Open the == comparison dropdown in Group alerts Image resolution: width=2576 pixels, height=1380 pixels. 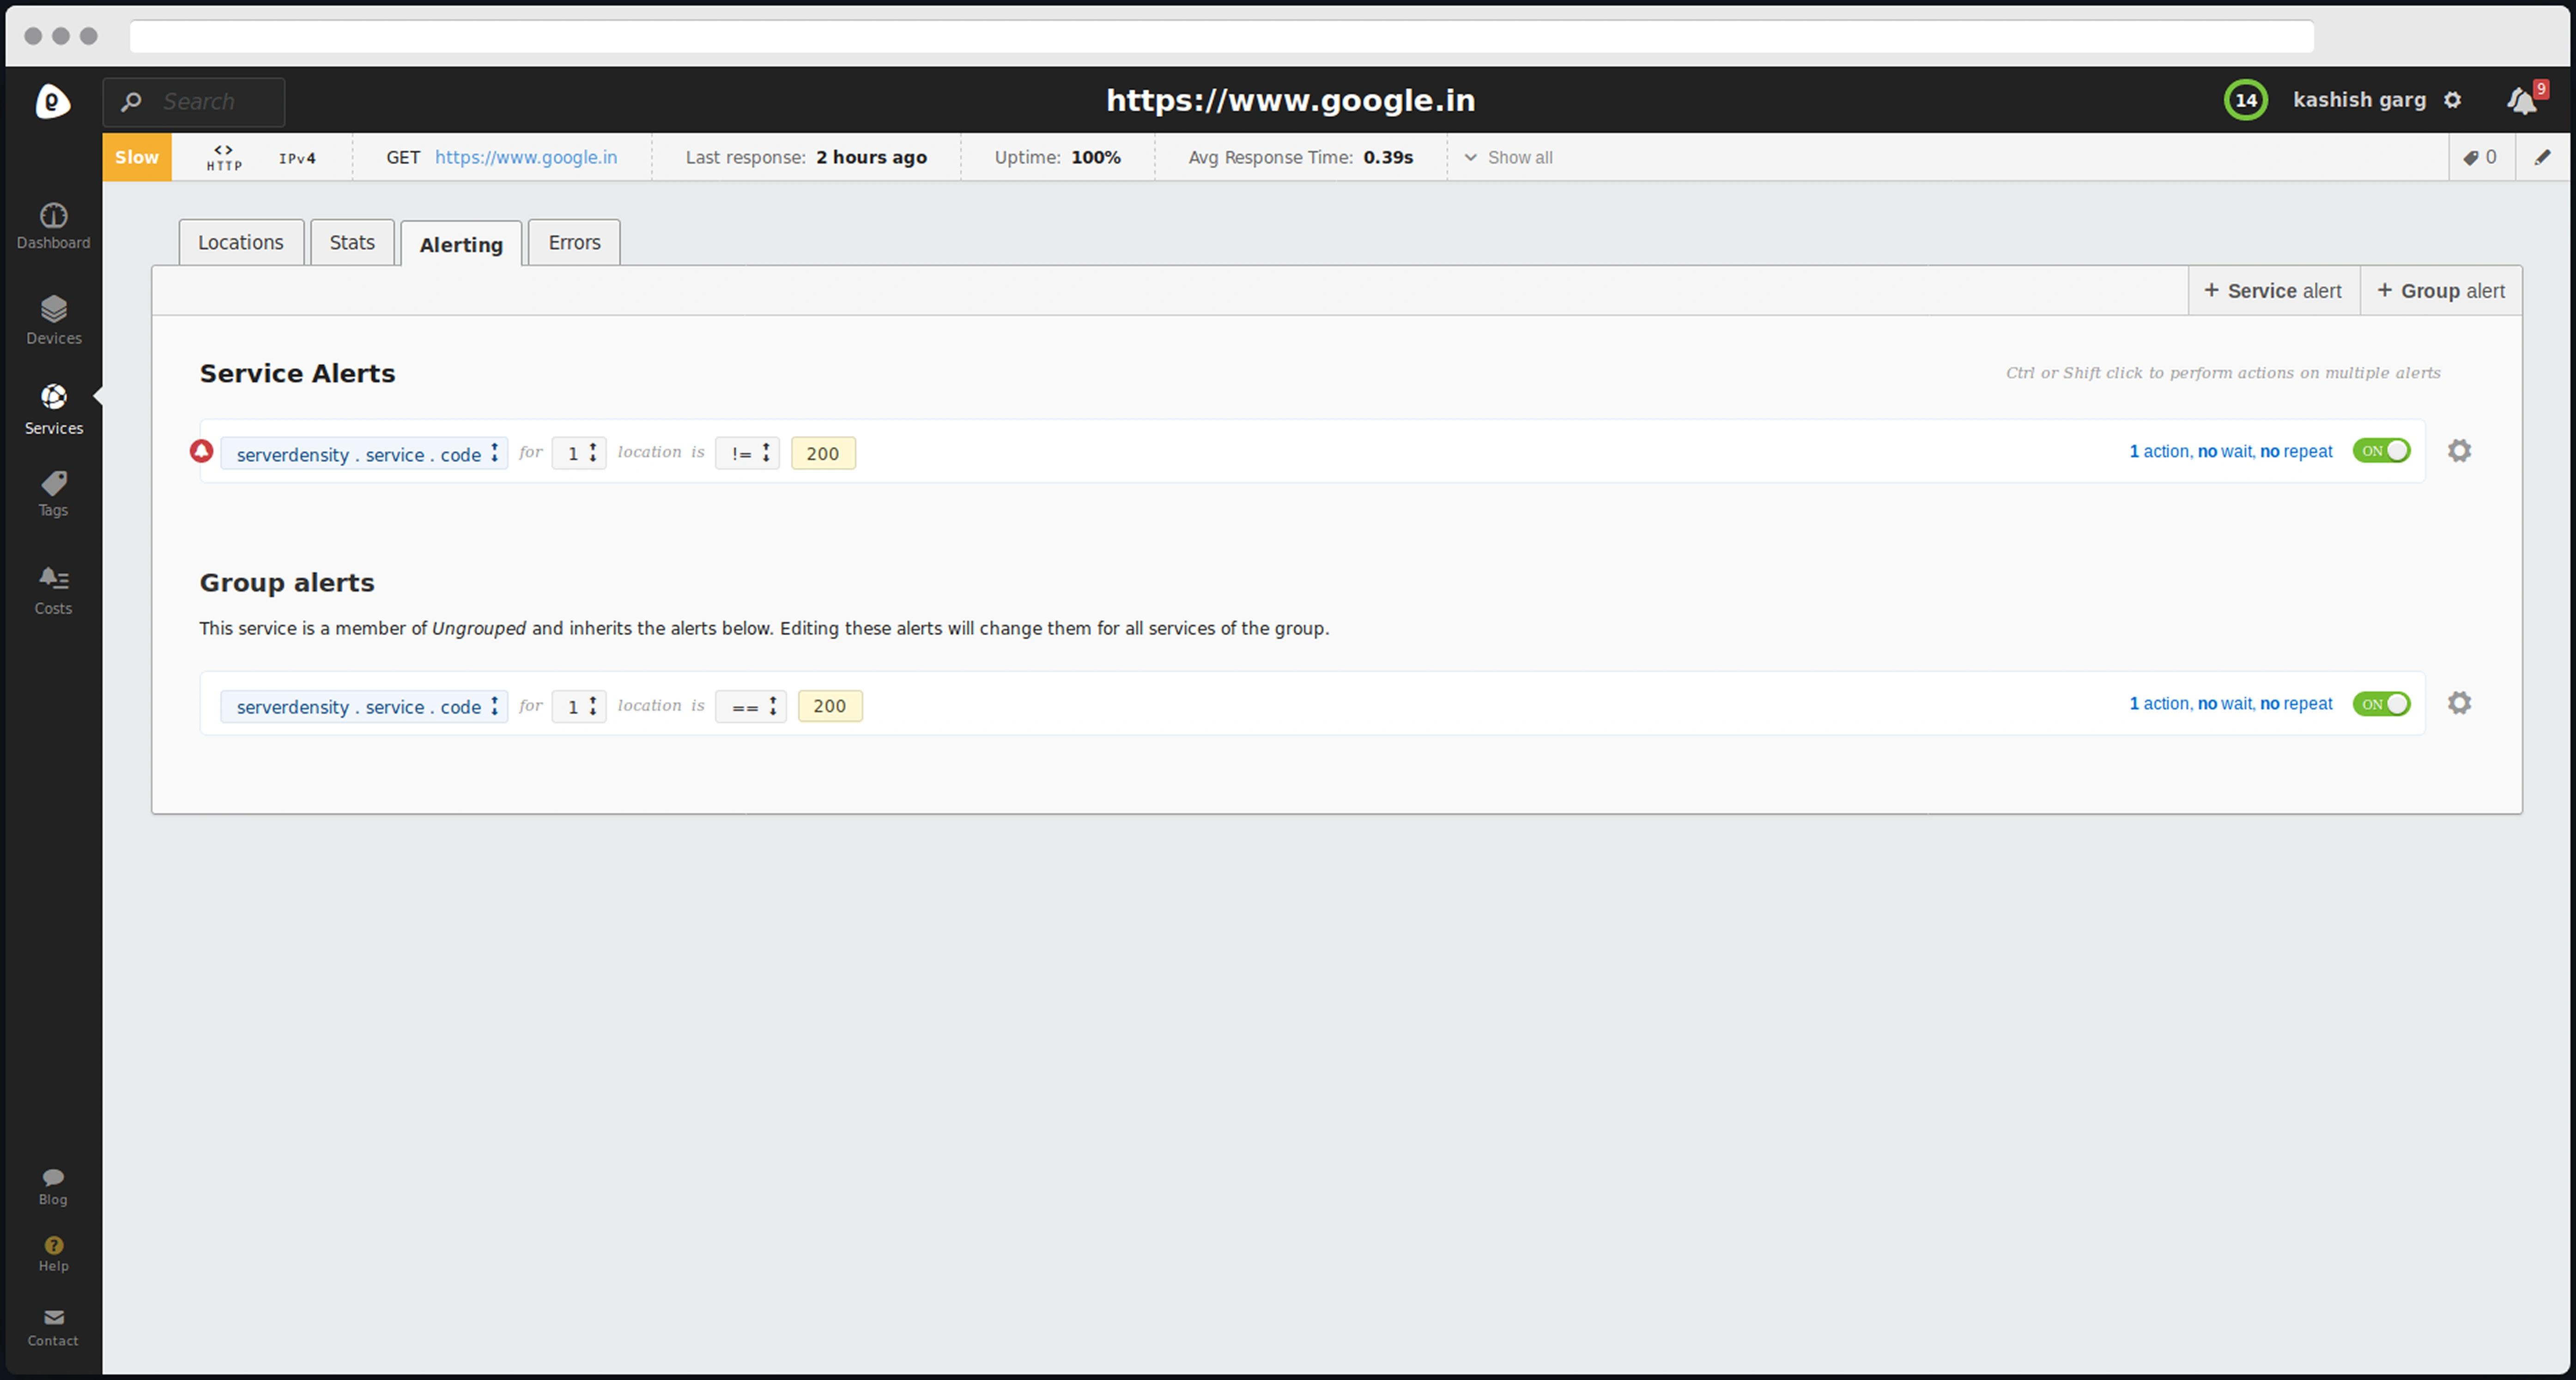(x=751, y=706)
